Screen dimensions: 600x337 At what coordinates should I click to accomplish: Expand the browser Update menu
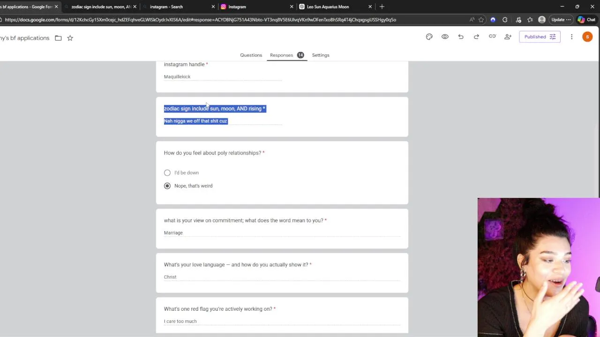pyautogui.click(x=561, y=20)
